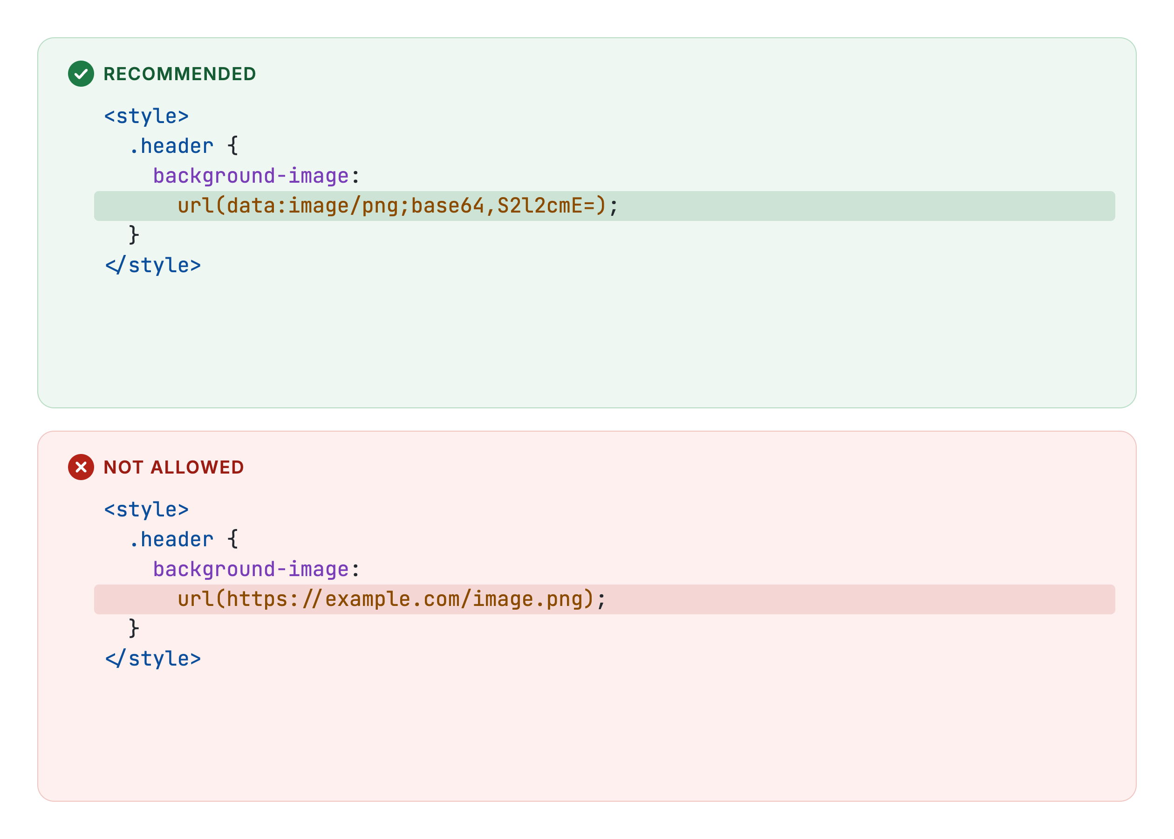Select the NOT ALLOWED heading text
The height and width of the screenshot is (839, 1174).
[x=173, y=467]
